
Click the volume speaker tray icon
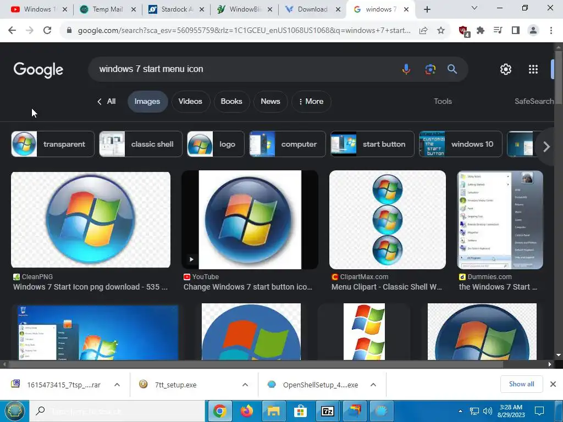[x=487, y=411]
